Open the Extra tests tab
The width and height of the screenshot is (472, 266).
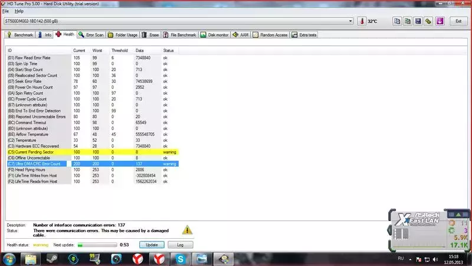click(x=304, y=35)
